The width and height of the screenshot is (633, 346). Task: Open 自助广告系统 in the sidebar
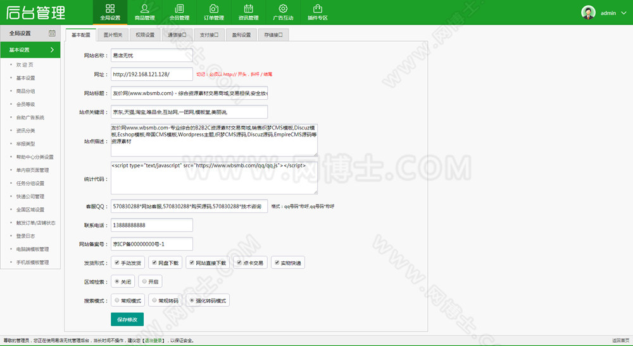[x=30, y=117]
